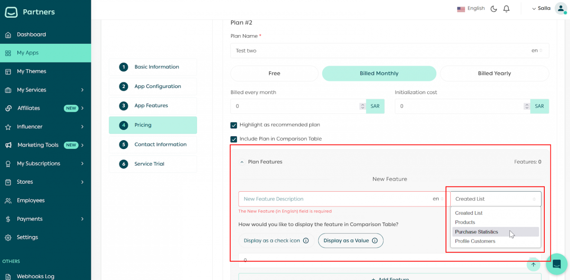Open notifications via the bell icon
This screenshot has width=570, height=280.
tap(506, 8)
